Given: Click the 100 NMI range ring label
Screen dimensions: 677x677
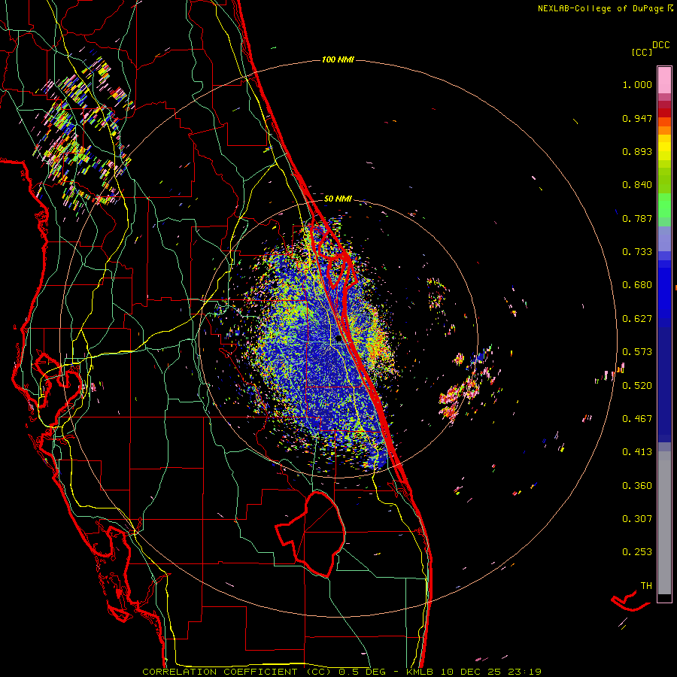Looking at the screenshot, I should point(338,59).
